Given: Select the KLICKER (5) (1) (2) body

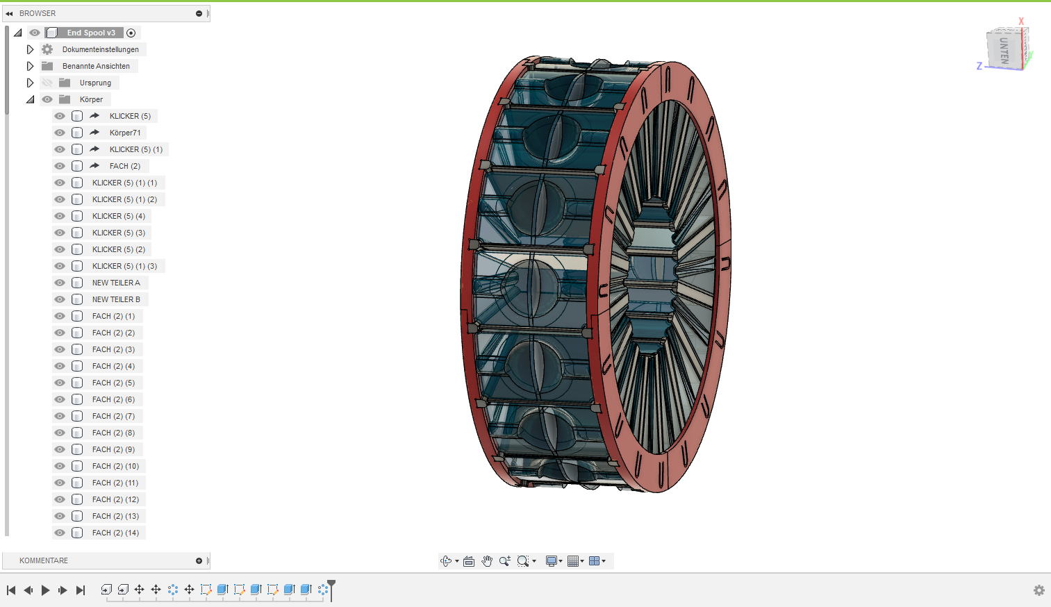Looking at the screenshot, I should tap(124, 199).
